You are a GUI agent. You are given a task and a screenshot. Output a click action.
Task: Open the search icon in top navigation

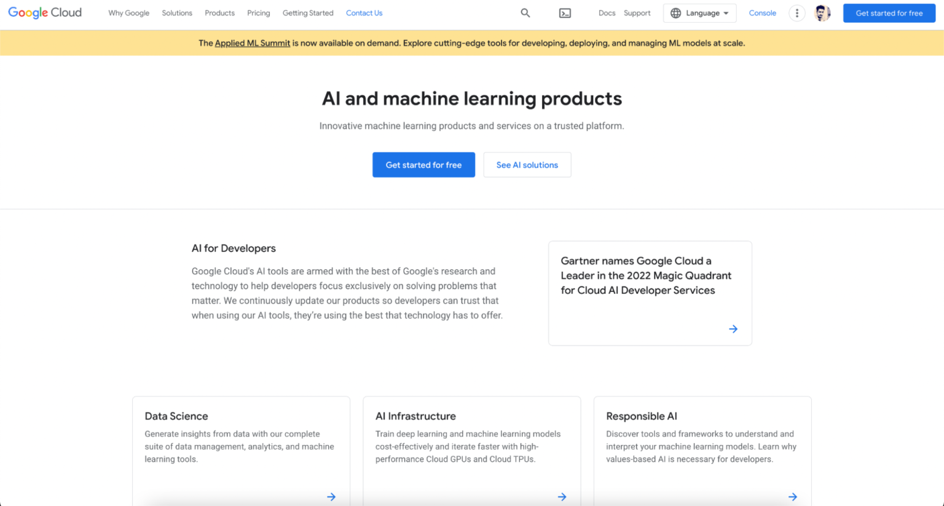pyautogui.click(x=525, y=12)
